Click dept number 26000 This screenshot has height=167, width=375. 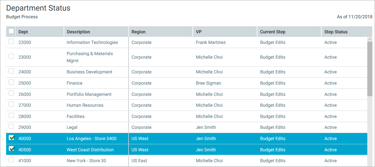[x=25, y=95]
